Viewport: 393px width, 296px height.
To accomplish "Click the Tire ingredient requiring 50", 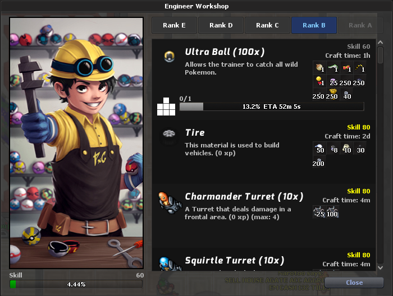I will [319, 148].
